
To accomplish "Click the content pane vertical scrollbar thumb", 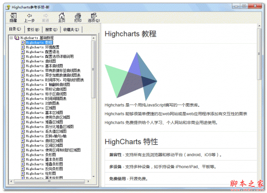I will [x=259, y=54].
